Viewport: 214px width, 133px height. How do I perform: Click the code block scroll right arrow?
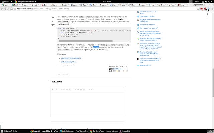pos(130,41)
